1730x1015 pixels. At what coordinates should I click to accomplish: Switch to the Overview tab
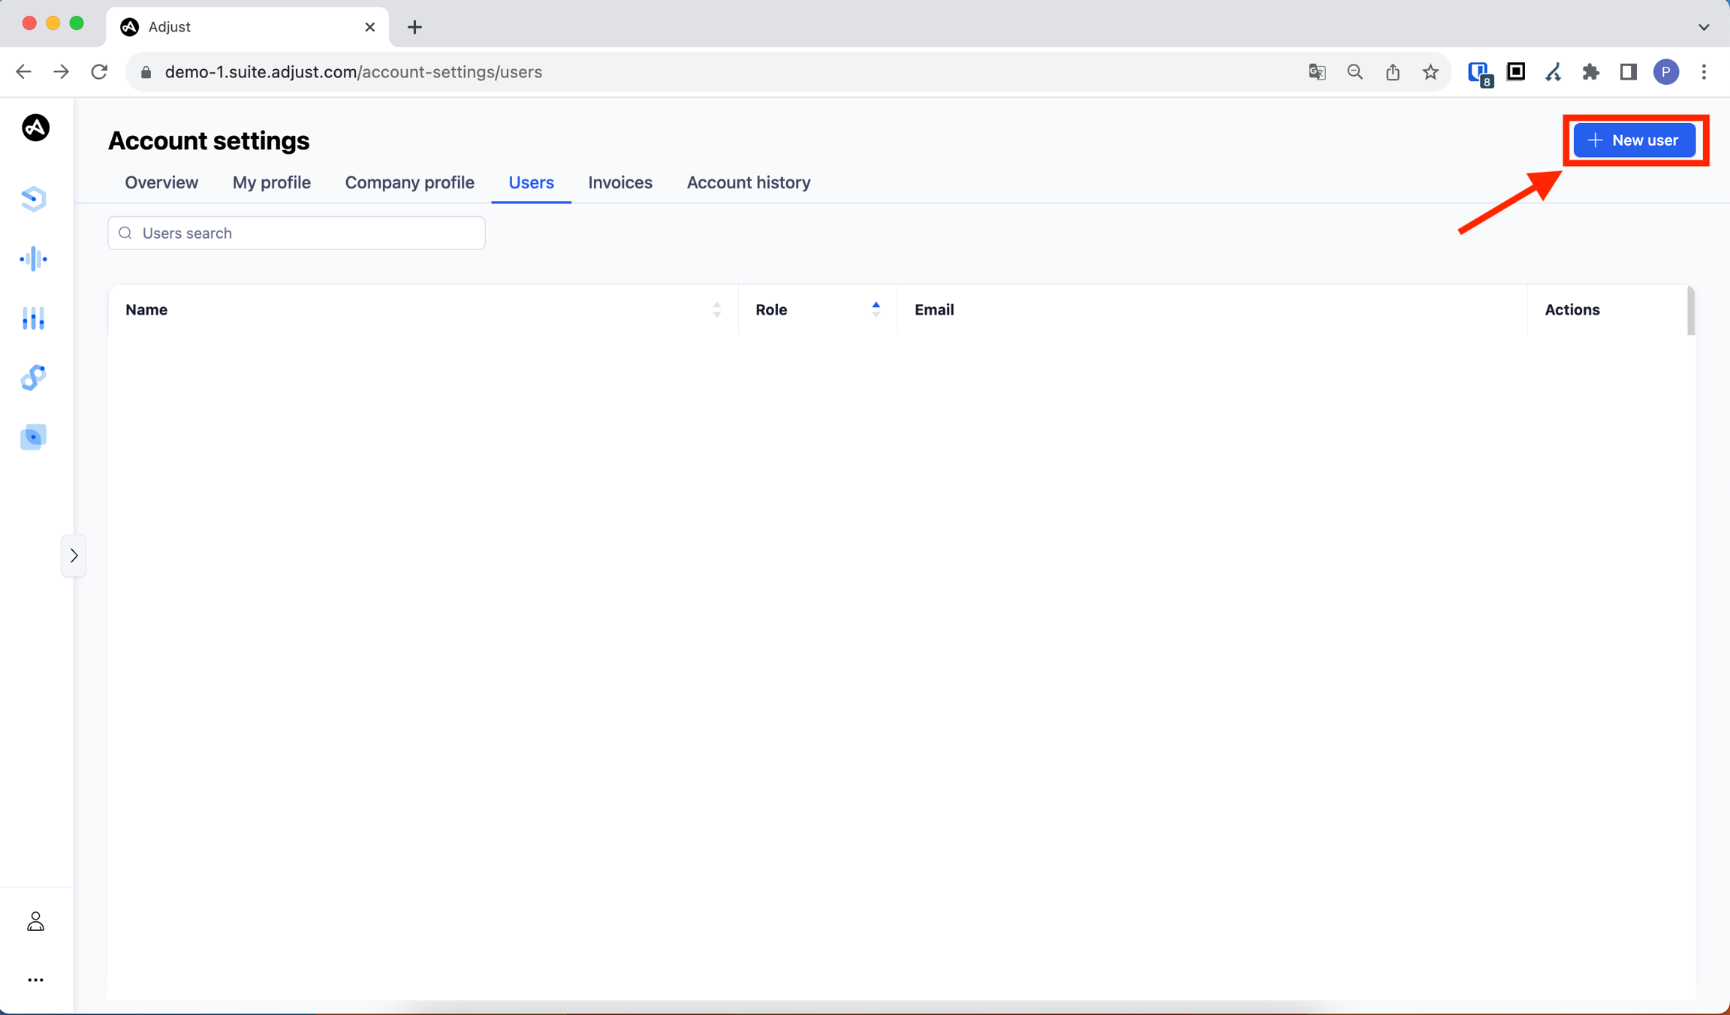[161, 182]
